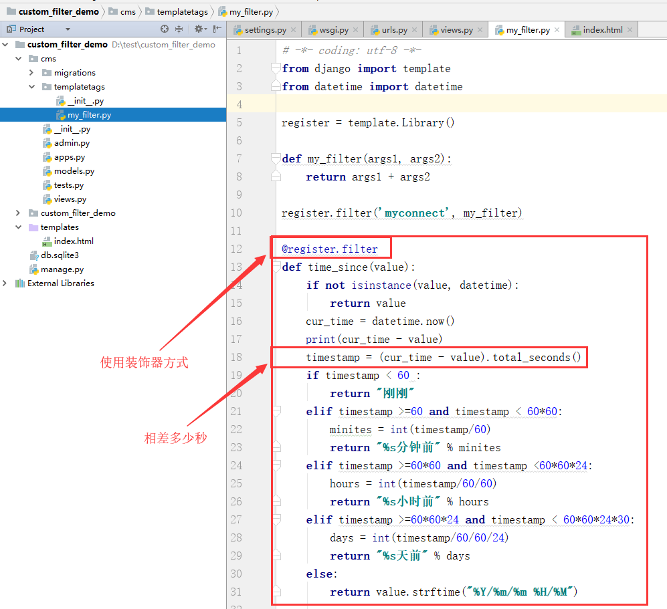The image size is (667, 609).
Task: Click line number 5 in the gutter
Action: [x=239, y=122]
